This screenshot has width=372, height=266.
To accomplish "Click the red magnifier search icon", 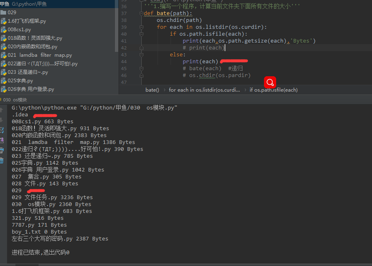I will tap(270, 82).
